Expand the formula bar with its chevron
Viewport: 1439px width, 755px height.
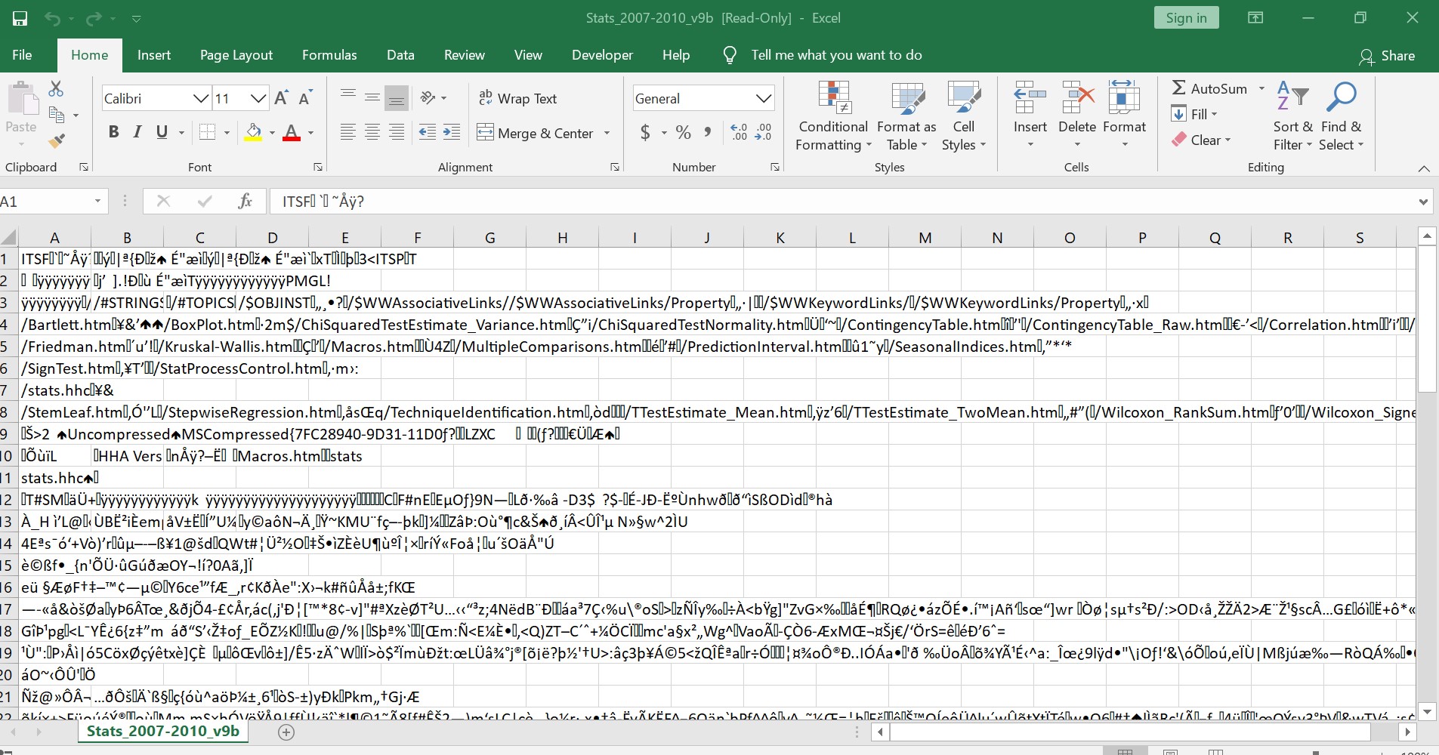pos(1423,202)
